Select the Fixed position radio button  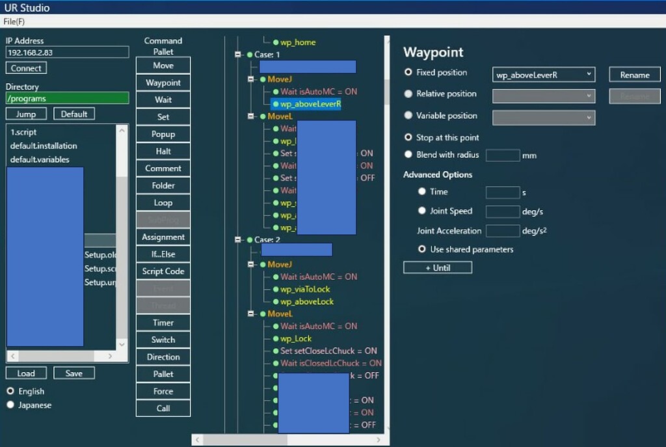[x=408, y=72]
